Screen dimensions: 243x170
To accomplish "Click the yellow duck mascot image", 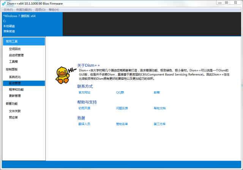I will [x=62, y=75].
